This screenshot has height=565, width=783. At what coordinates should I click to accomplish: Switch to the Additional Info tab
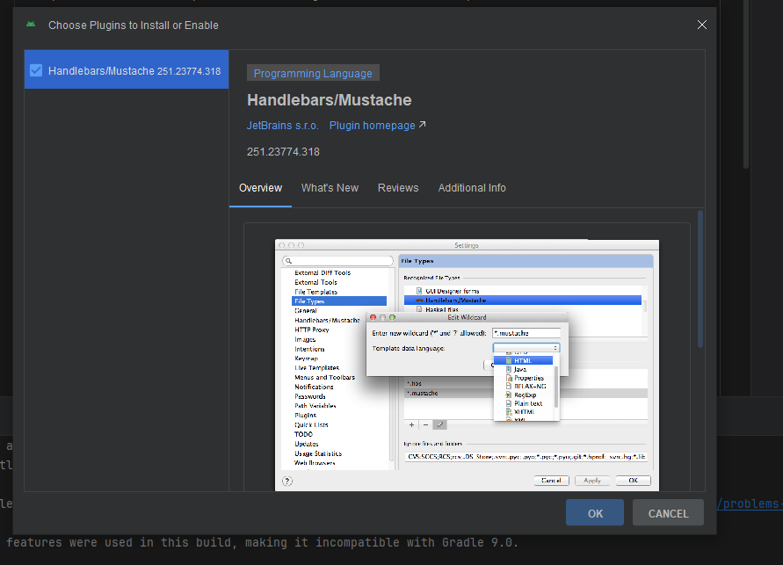[472, 188]
